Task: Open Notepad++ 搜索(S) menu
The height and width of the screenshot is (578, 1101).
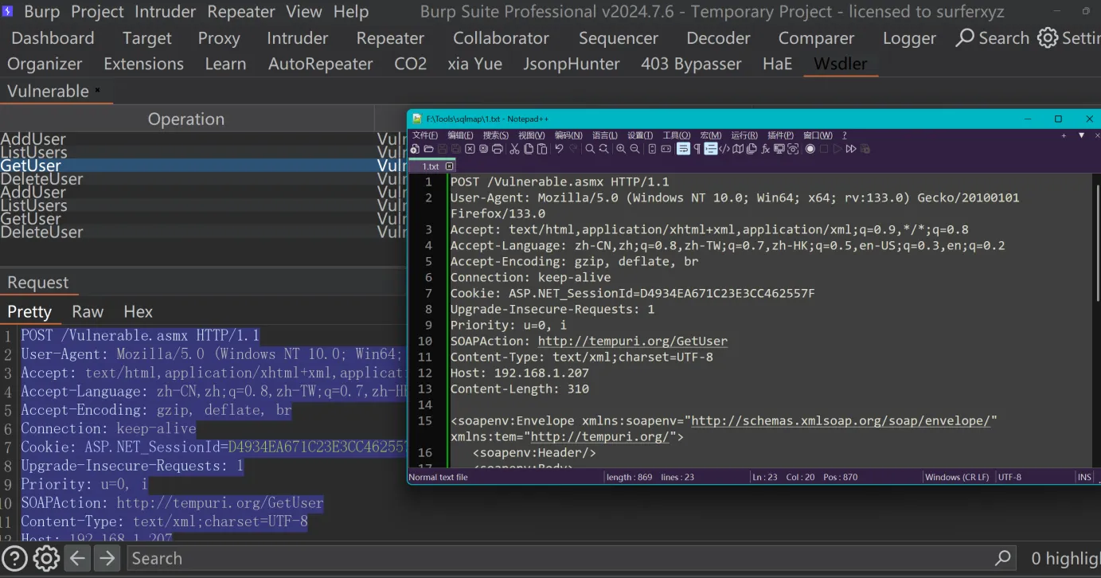Action: tap(496, 135)
